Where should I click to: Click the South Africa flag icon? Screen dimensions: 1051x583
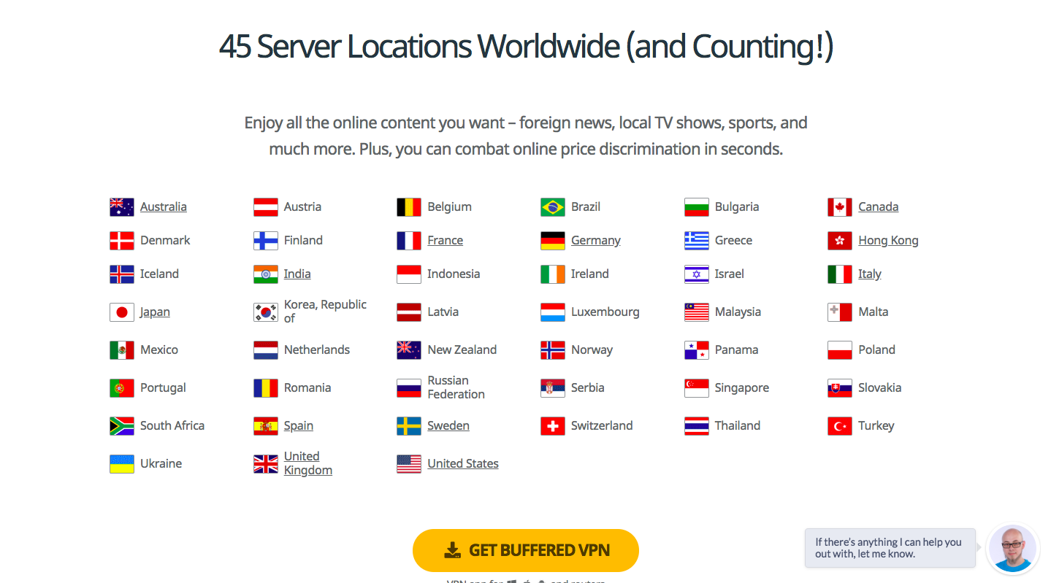[x=122, y=426]
